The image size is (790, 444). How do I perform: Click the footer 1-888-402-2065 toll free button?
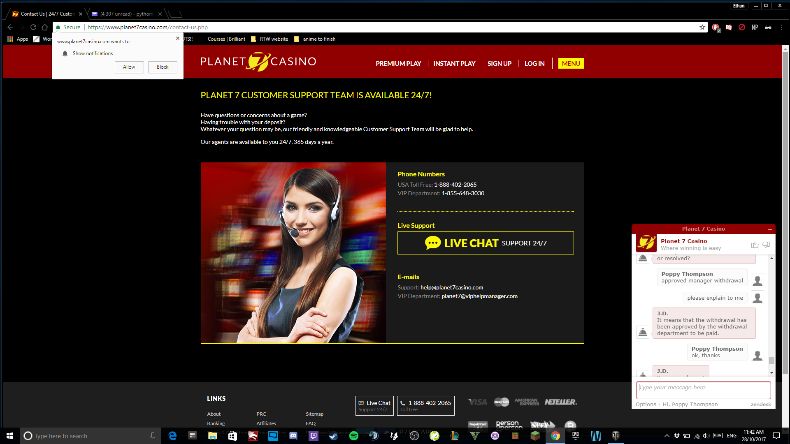(x=426, y=406)
